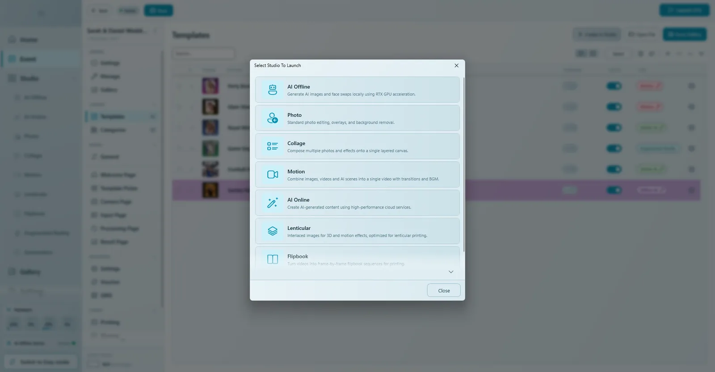Dismiss dialog with the X button
This screenshot has width=715, height=372.
point(456,65)
